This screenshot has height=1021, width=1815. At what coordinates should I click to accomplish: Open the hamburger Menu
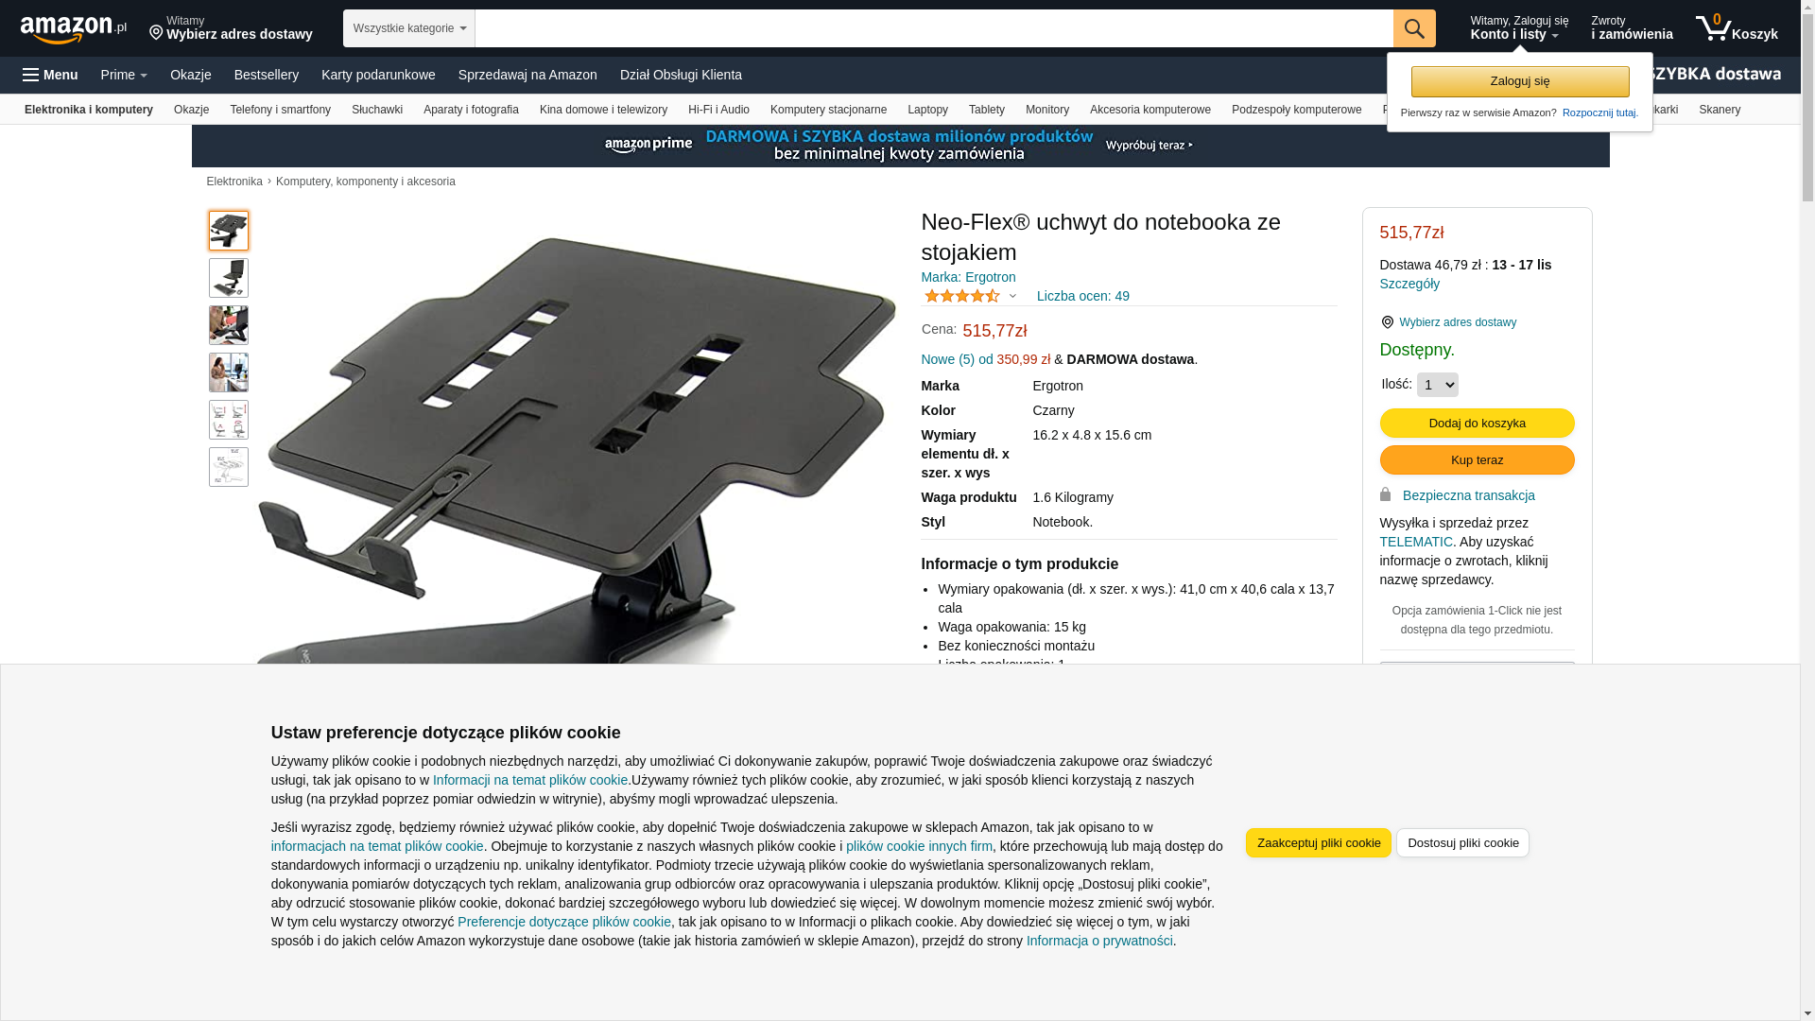click(x=50, y=75)
